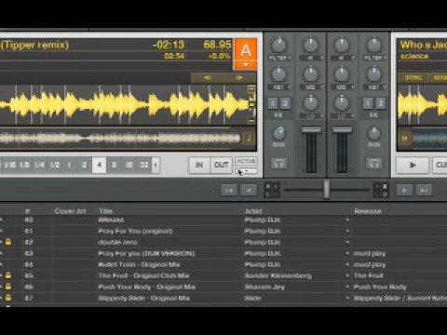447x335 pixels.
Task: Open the deck A arrow menu below the letter
Action: [246, 65]
